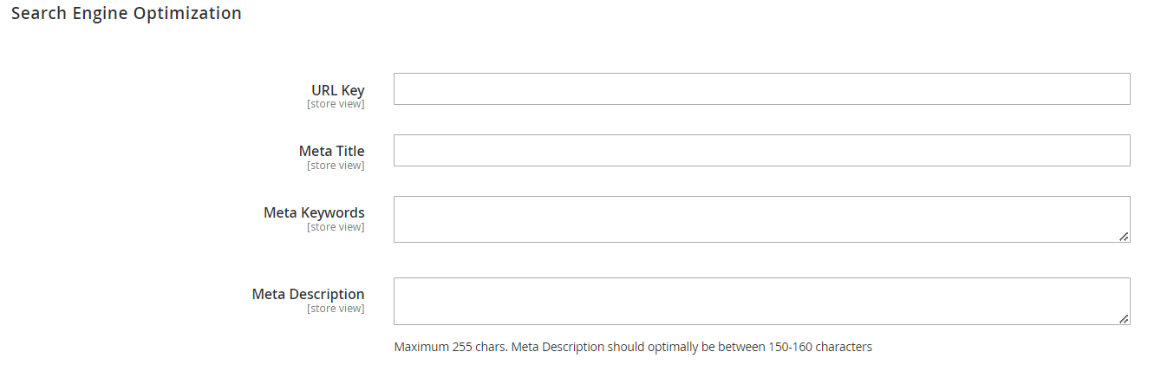
Task: Click the URL Key input field
Action: point(761,89)
